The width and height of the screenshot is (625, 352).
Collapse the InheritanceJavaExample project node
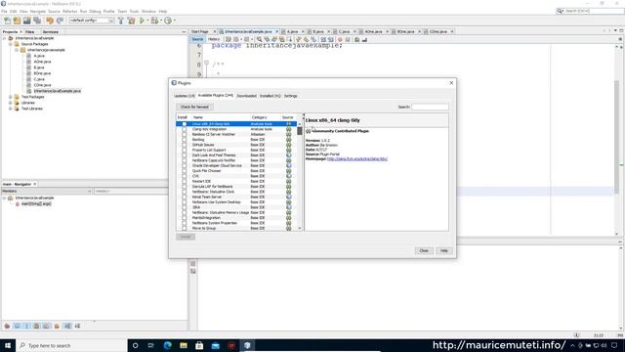5,38
